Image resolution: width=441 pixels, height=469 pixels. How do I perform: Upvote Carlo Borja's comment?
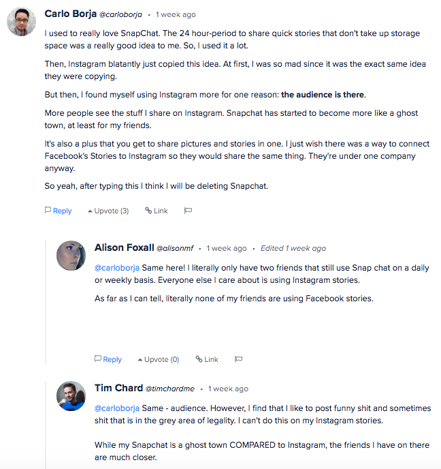click(x=108, y=211)
